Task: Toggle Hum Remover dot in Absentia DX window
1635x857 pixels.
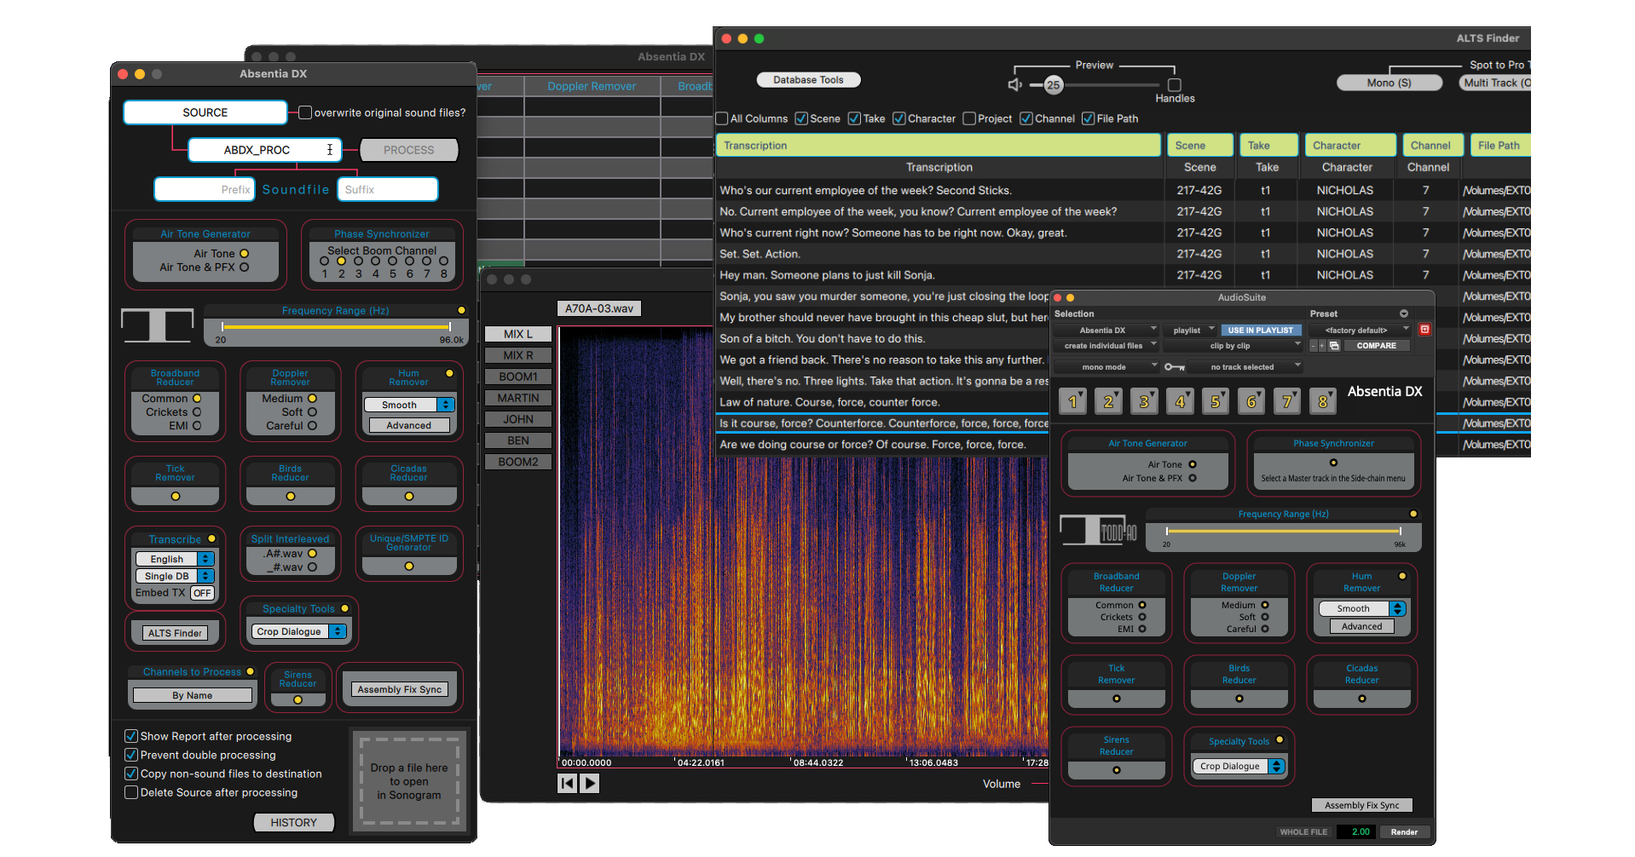Action: (449, 373)
